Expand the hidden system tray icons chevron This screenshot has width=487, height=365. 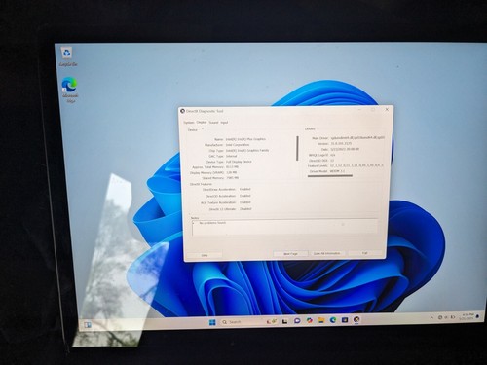click(x=431, y=317)
